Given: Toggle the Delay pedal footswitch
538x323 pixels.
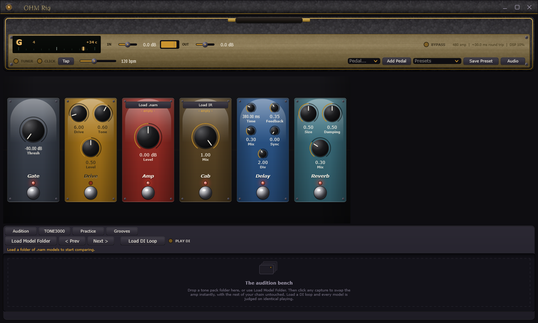Looking at the screenshot, I should click(263, 193).
